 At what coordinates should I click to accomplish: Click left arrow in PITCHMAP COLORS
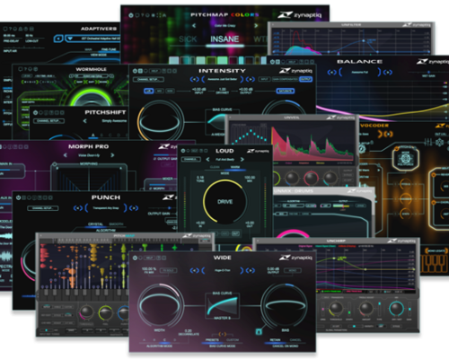click(194, 26)
